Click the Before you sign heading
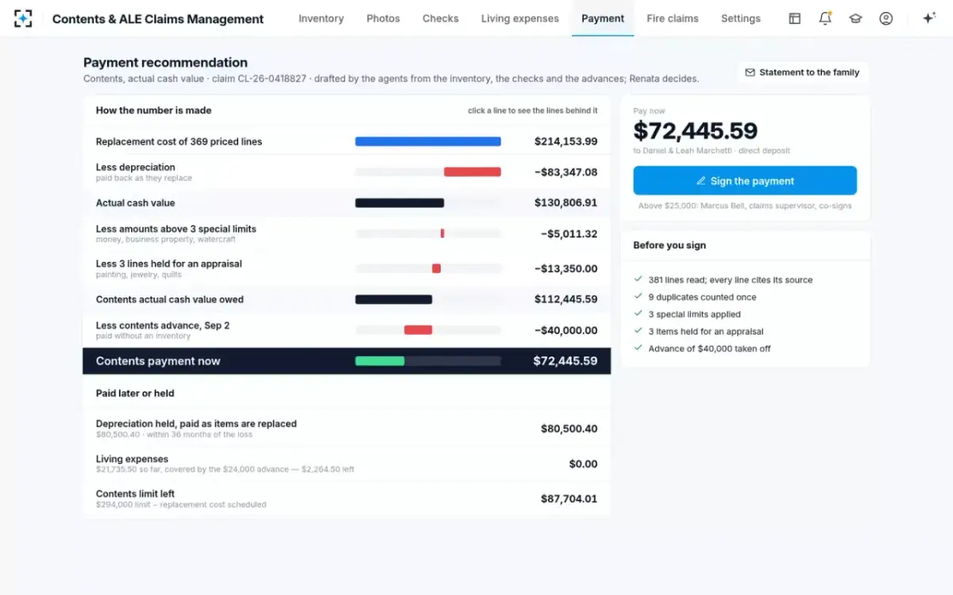Screen dimensions: 953x595 point(669,245)
